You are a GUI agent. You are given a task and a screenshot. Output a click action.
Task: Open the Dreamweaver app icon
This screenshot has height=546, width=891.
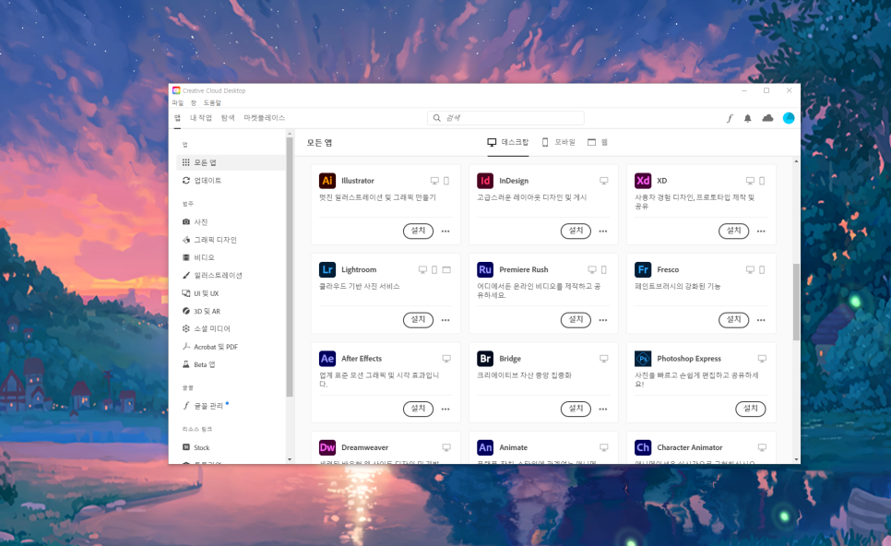[327, 447]
